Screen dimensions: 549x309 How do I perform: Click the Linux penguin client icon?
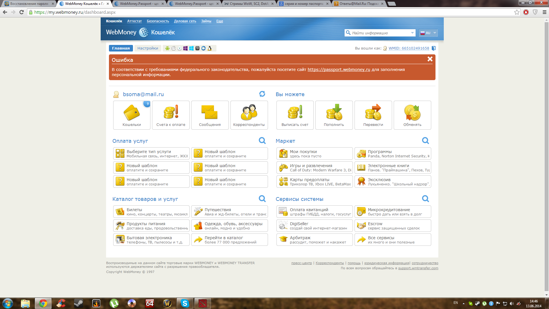pos(210,48)
